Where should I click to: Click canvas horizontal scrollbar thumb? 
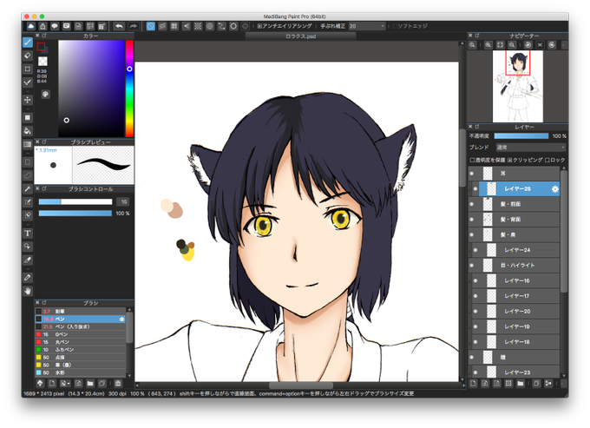[x=301, y=385]
